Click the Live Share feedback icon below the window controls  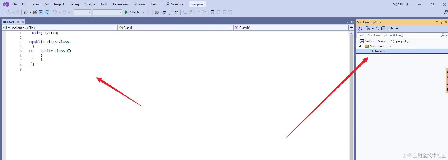point(446,12)
